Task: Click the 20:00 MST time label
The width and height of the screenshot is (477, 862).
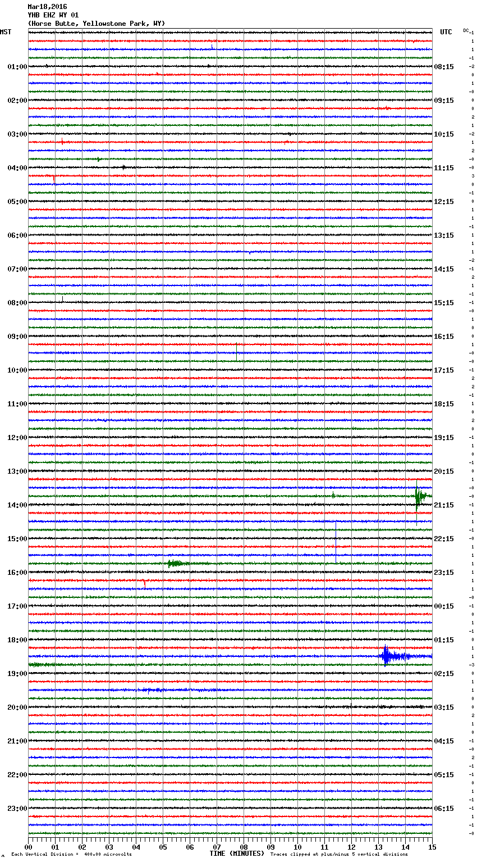Action: point(17,707)
